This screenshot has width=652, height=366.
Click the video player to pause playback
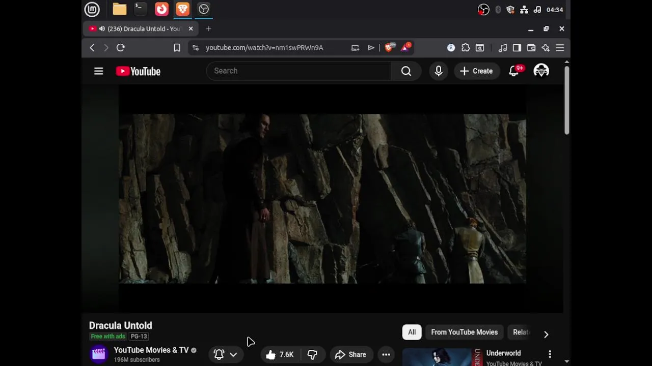point(322,198)
